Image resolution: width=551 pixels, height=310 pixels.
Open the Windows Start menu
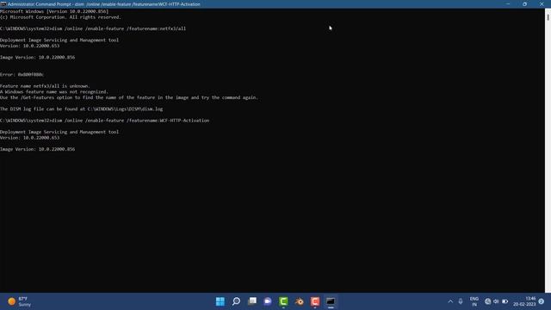click(x=220, y=301)
